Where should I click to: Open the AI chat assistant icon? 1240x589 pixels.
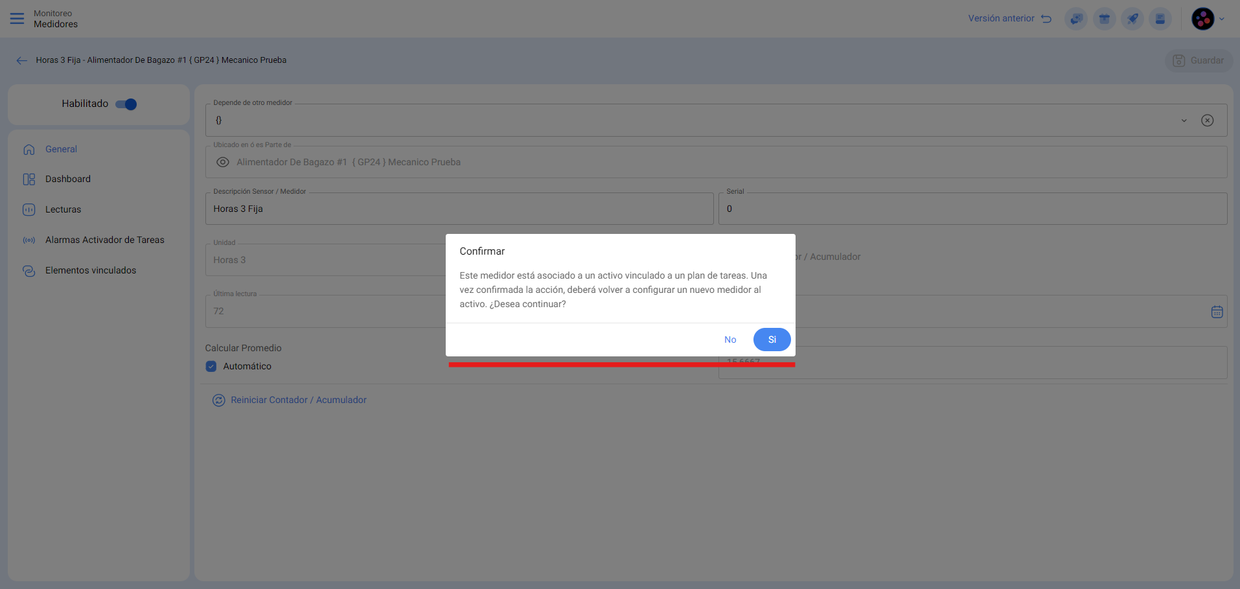[x=1076, y=19]
